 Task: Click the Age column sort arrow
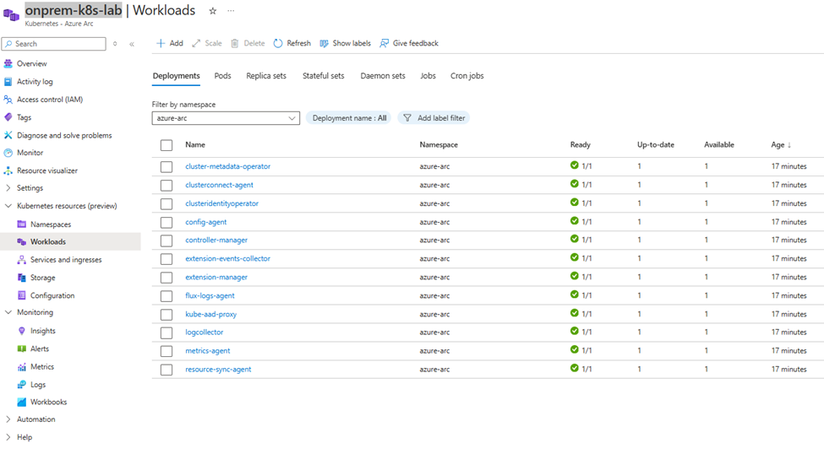pos(789,145)
